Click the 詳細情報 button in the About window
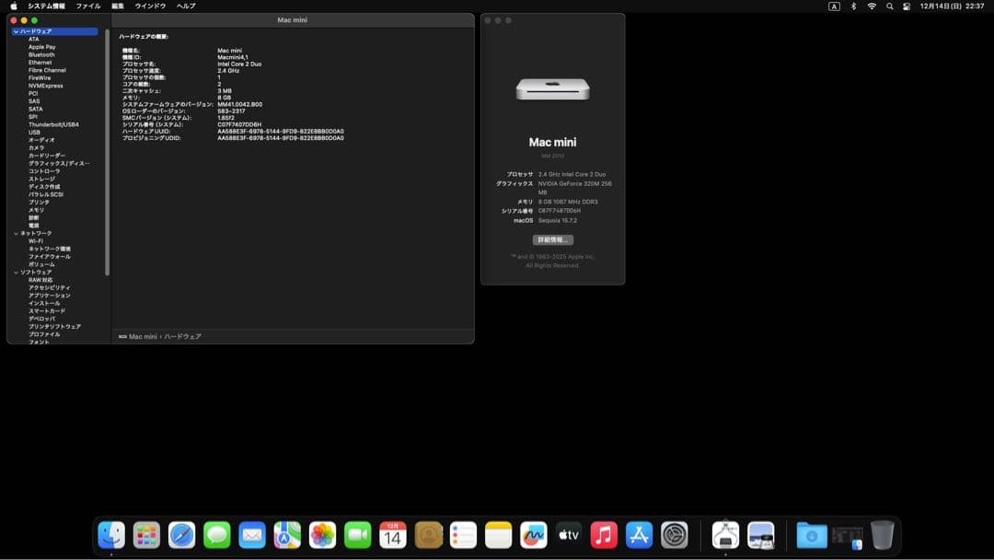Image resolution: width=994 pixels, height=560 pixels. (552, 239)
